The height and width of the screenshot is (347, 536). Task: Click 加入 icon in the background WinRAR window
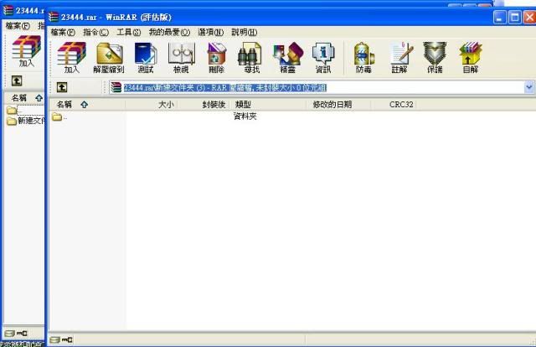tap(26, 50)
